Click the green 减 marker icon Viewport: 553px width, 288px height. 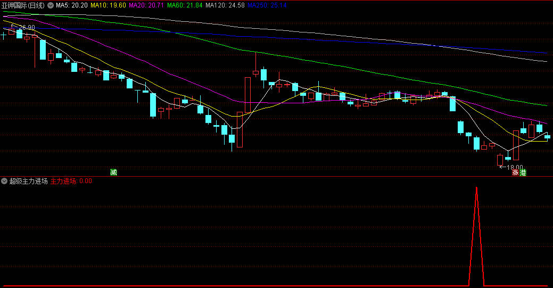coord(113,172)
